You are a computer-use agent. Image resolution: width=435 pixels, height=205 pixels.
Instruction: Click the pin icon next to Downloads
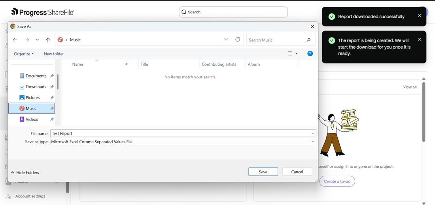tap(51, 87)
